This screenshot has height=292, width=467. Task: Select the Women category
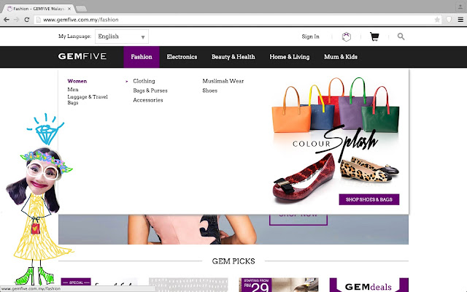click(x=77, y=81)
